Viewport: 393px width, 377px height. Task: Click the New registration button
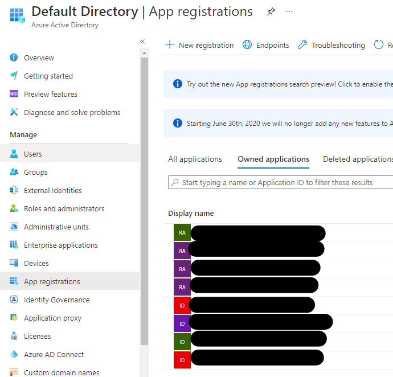pos(199,45)
